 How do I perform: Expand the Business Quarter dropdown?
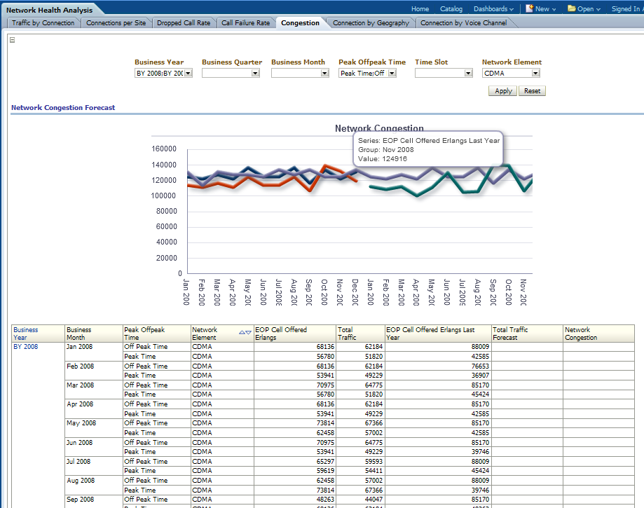(x=256, y=73)
